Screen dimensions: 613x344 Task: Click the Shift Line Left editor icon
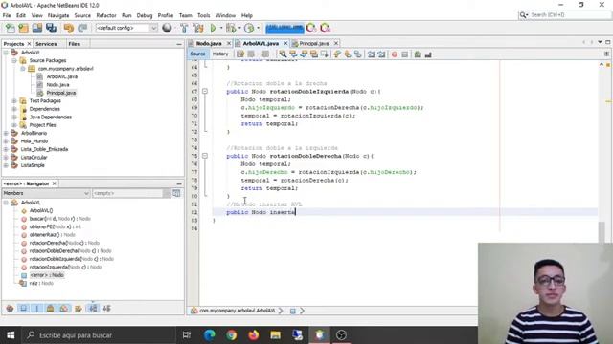(x=371, y=54)
